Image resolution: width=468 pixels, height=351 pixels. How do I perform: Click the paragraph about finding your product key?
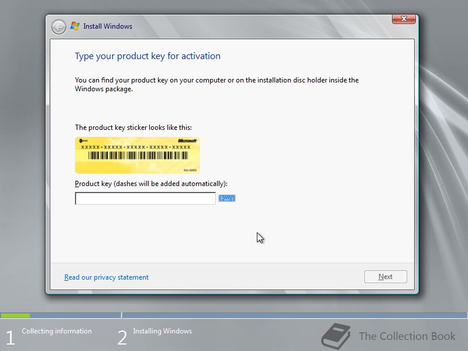click(216, 84)
